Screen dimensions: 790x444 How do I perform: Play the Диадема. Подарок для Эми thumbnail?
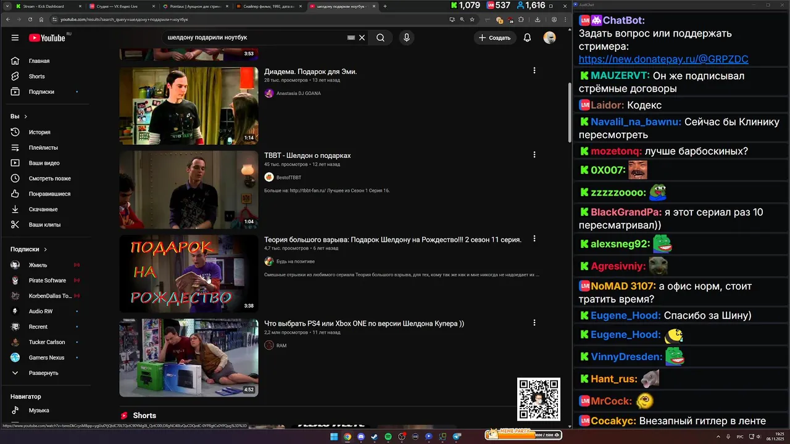[x=189, y=105]
